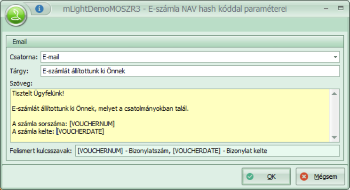Click the dialog title bar text
The image size is (350, 190).
174,8
